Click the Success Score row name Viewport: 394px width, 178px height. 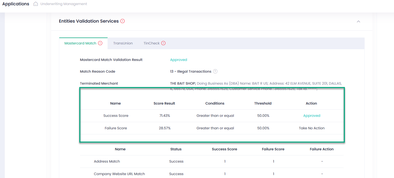tap(116, 116)
